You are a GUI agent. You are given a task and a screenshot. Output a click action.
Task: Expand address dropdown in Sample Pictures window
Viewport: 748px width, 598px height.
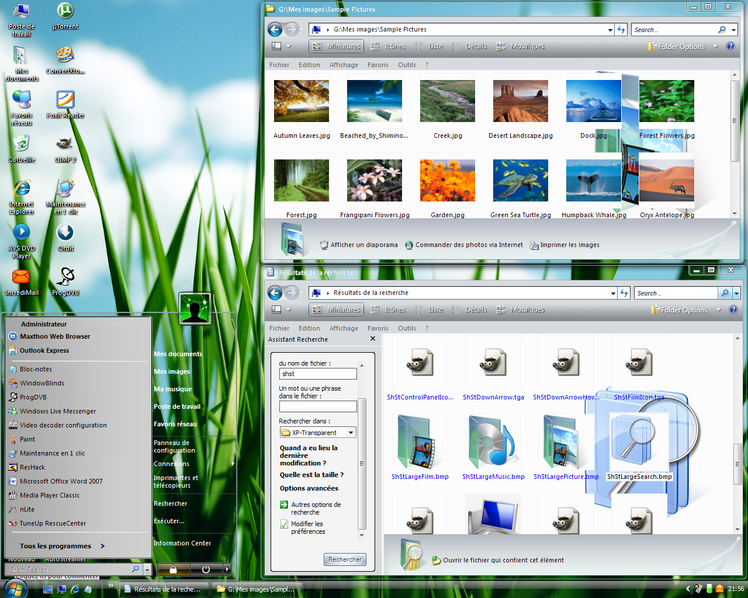pos(610,30)
